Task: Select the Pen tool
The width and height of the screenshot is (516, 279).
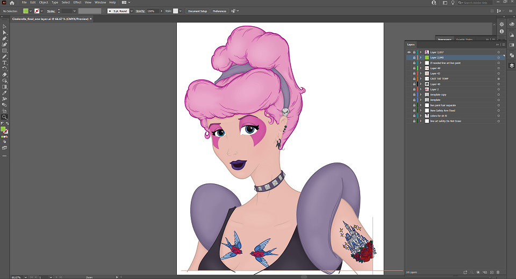Action: tap(5, 39)
